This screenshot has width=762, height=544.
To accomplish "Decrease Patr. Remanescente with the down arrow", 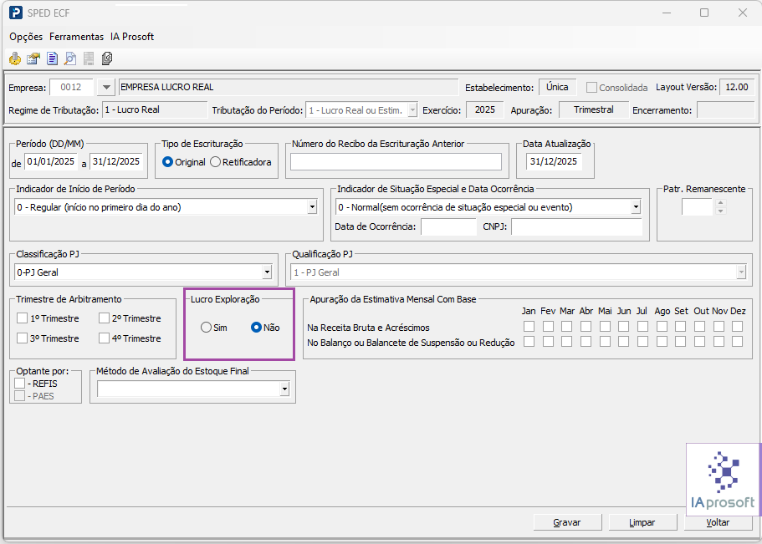I will (x=721, y=211).
